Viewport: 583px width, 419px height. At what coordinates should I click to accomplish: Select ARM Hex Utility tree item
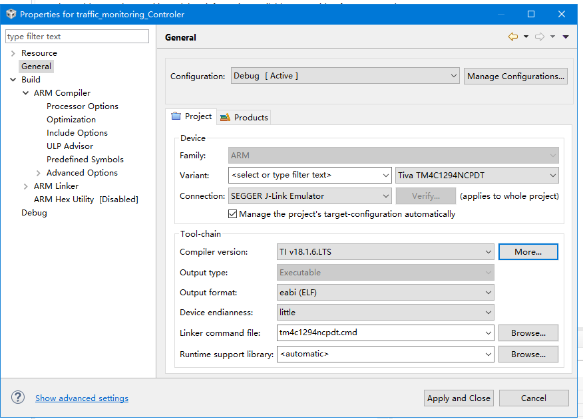click(x=86, y=200)
